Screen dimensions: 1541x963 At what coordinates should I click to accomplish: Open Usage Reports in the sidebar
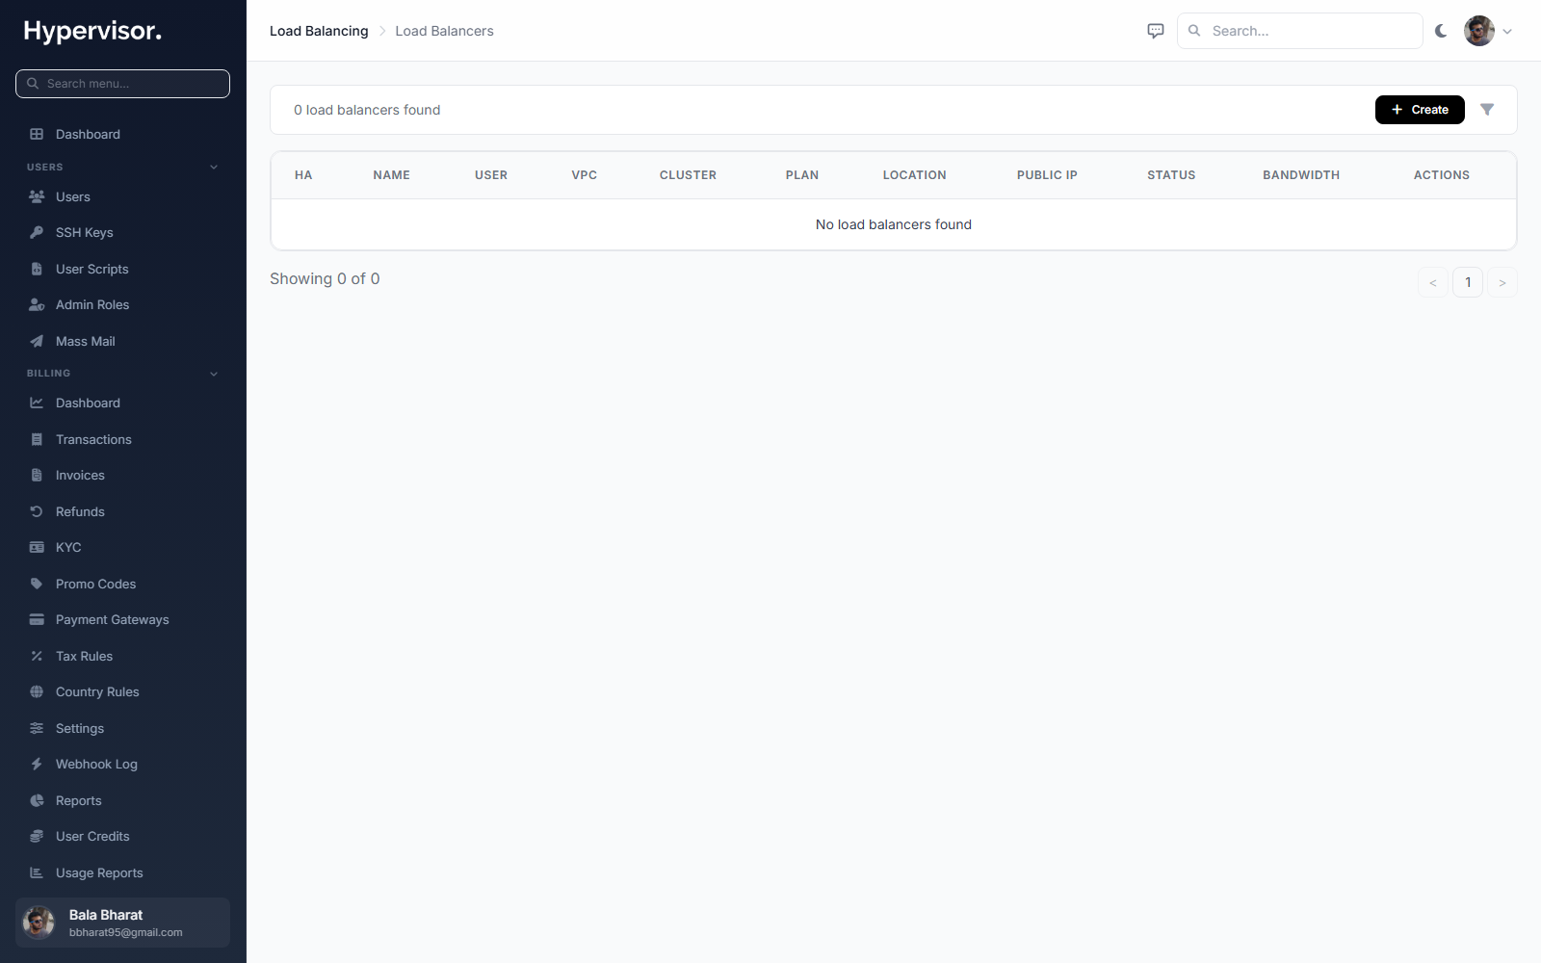(x=123, y=872)
